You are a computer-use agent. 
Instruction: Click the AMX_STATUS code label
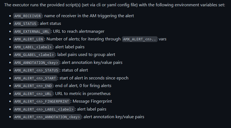25,23
